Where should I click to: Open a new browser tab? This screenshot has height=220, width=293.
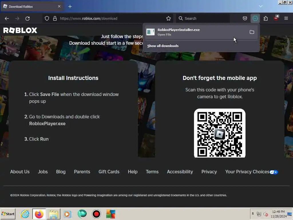pos(70,7)
